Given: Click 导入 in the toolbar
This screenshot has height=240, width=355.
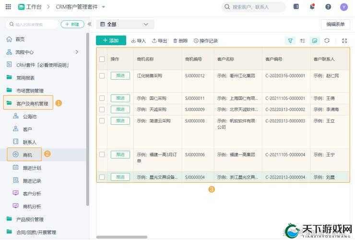Looking at the screenshot, I should click(139, 41).
